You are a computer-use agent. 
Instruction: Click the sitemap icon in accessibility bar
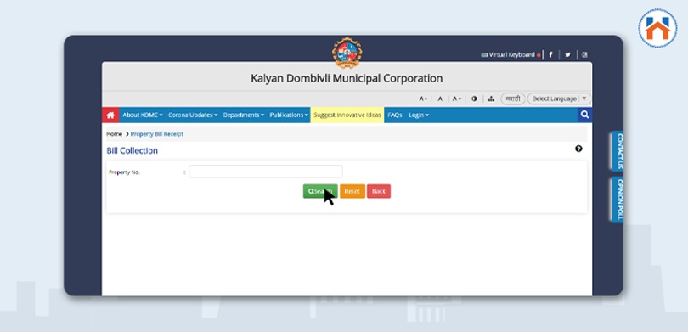pyautogui.click(x=491, y=98)
